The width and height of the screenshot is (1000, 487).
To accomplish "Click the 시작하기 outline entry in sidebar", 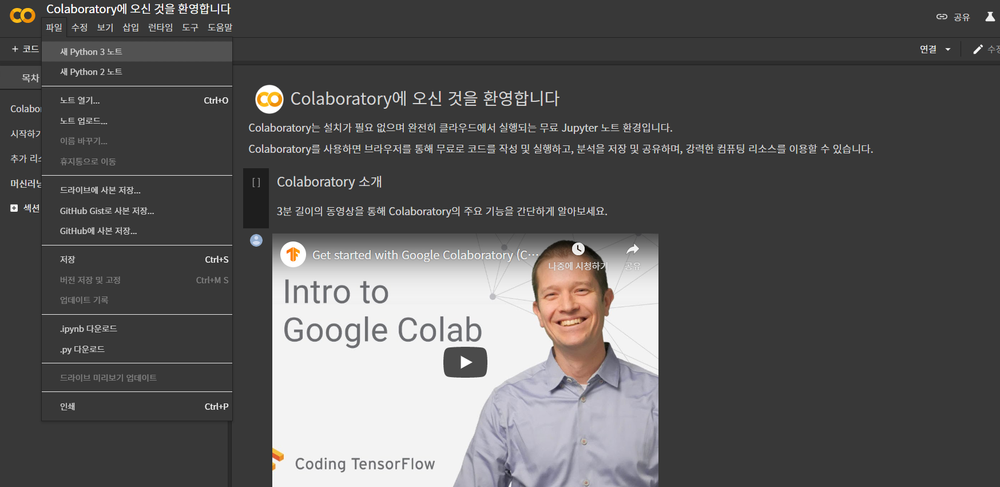I will (26, 133).
